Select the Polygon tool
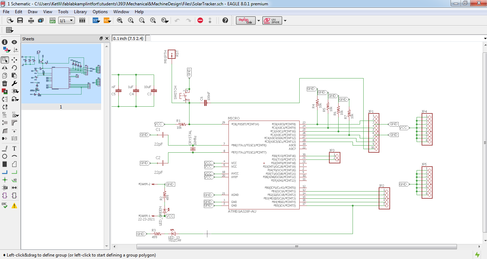 [x=14, y=164]
